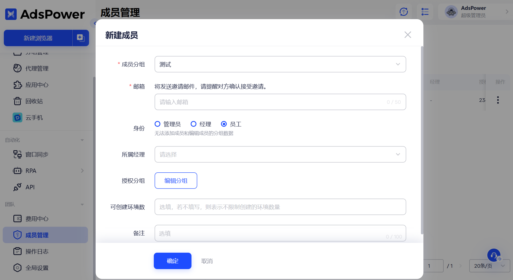Click the three-dot actions menu in table row
Viewport: 513px width, 280px height.
tap(498, 100)
